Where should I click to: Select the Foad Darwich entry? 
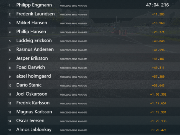click(94, 67)
